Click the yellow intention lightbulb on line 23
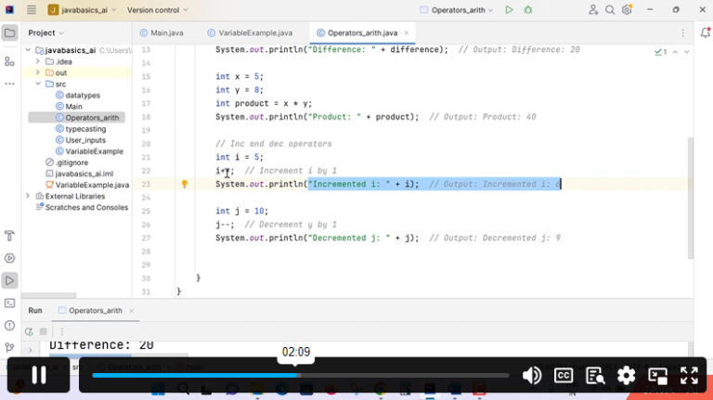The image size is (713, 400). [184, 184]
